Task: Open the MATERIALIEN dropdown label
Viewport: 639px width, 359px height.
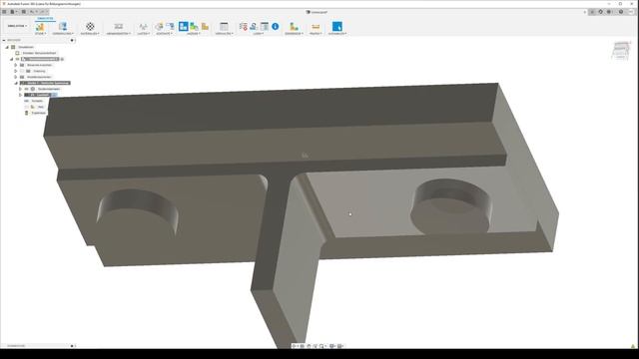Action: pyautogui.click(x=90, y=33)
